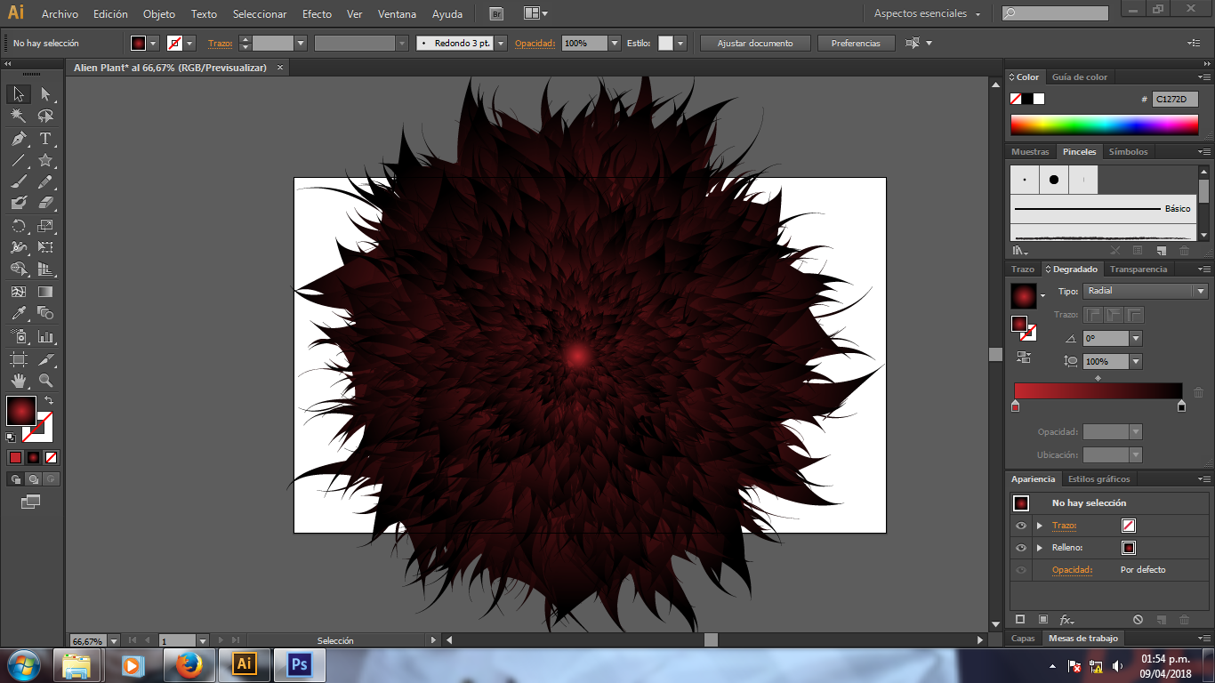The height and width of the screenshot is (683, 1215).
Task: Select the Type tool
Action: [x=45, y=139]
